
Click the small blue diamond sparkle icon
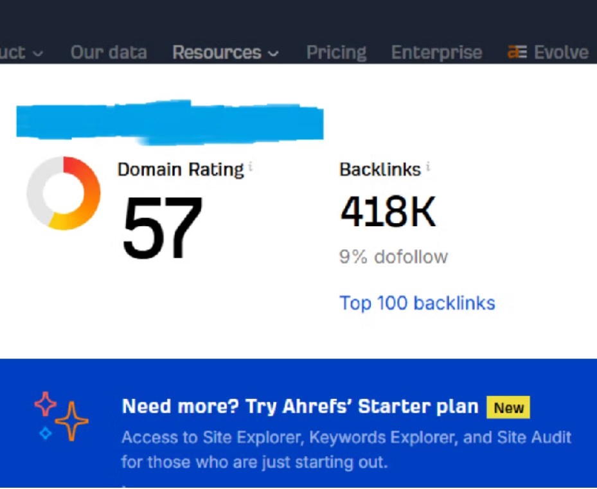[x=46, y=433]
